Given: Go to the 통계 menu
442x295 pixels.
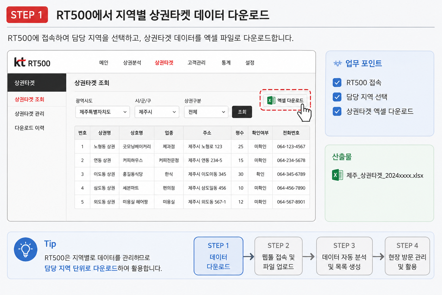Looking at the screenshot, I should (226, 63).
